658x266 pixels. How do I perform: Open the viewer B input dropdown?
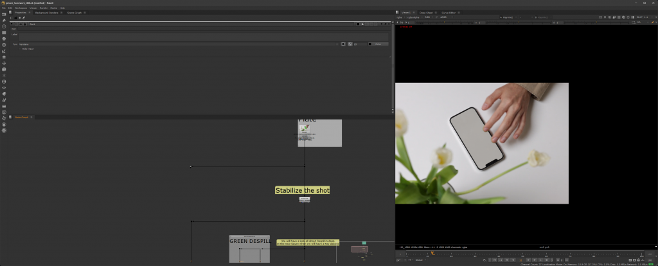[x=544, y=17]
